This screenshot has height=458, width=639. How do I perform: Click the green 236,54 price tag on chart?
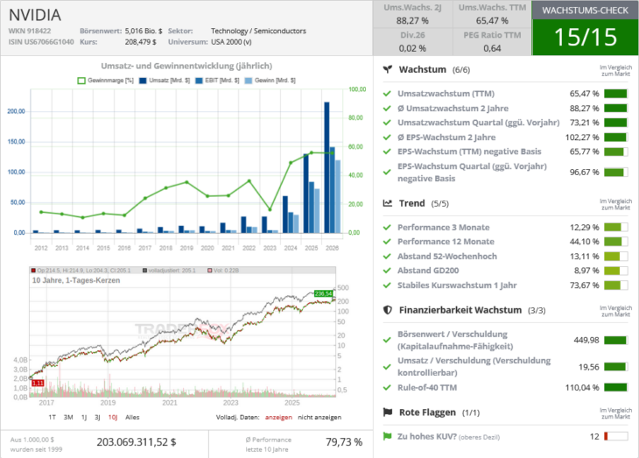pyautogui.click(x=323, y=293)
